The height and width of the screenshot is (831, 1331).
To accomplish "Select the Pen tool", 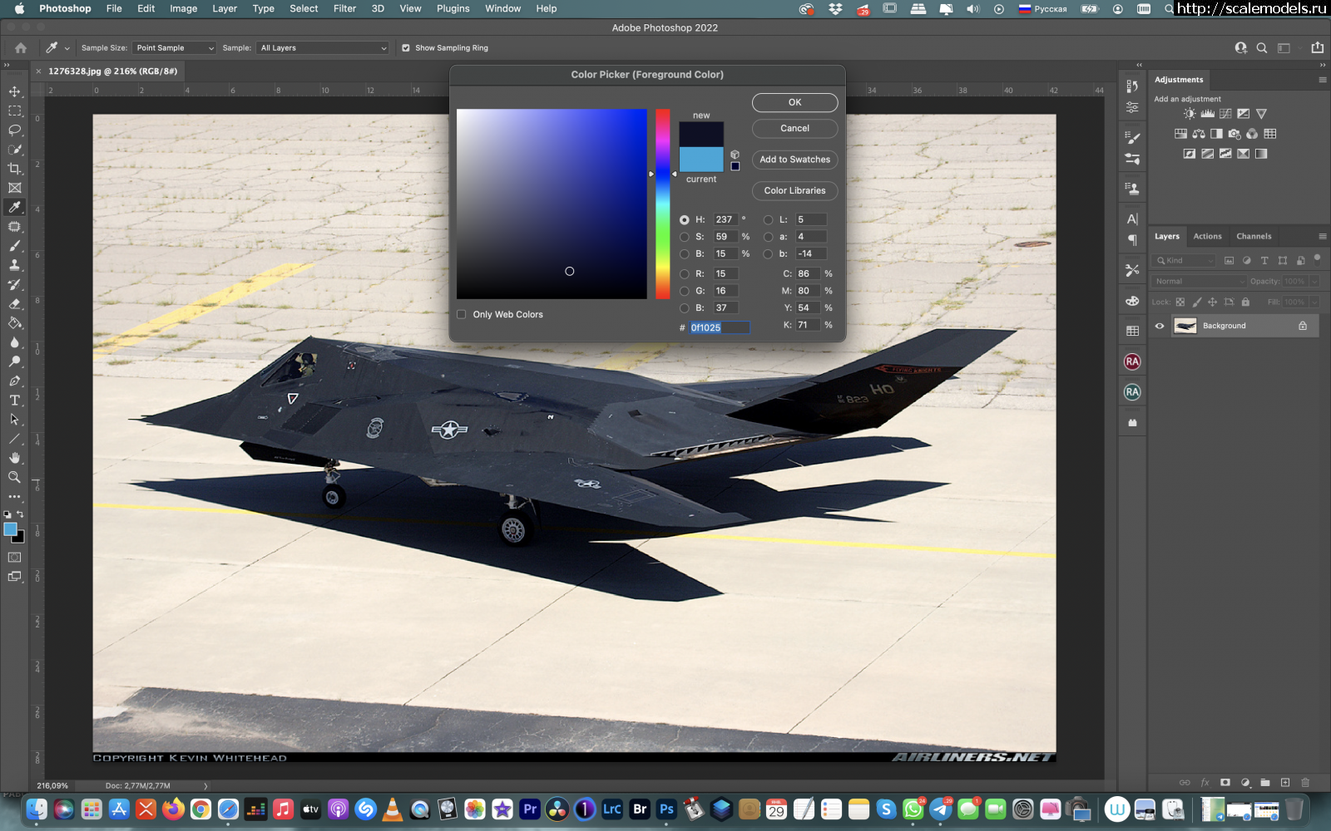I will coord(14,381).
